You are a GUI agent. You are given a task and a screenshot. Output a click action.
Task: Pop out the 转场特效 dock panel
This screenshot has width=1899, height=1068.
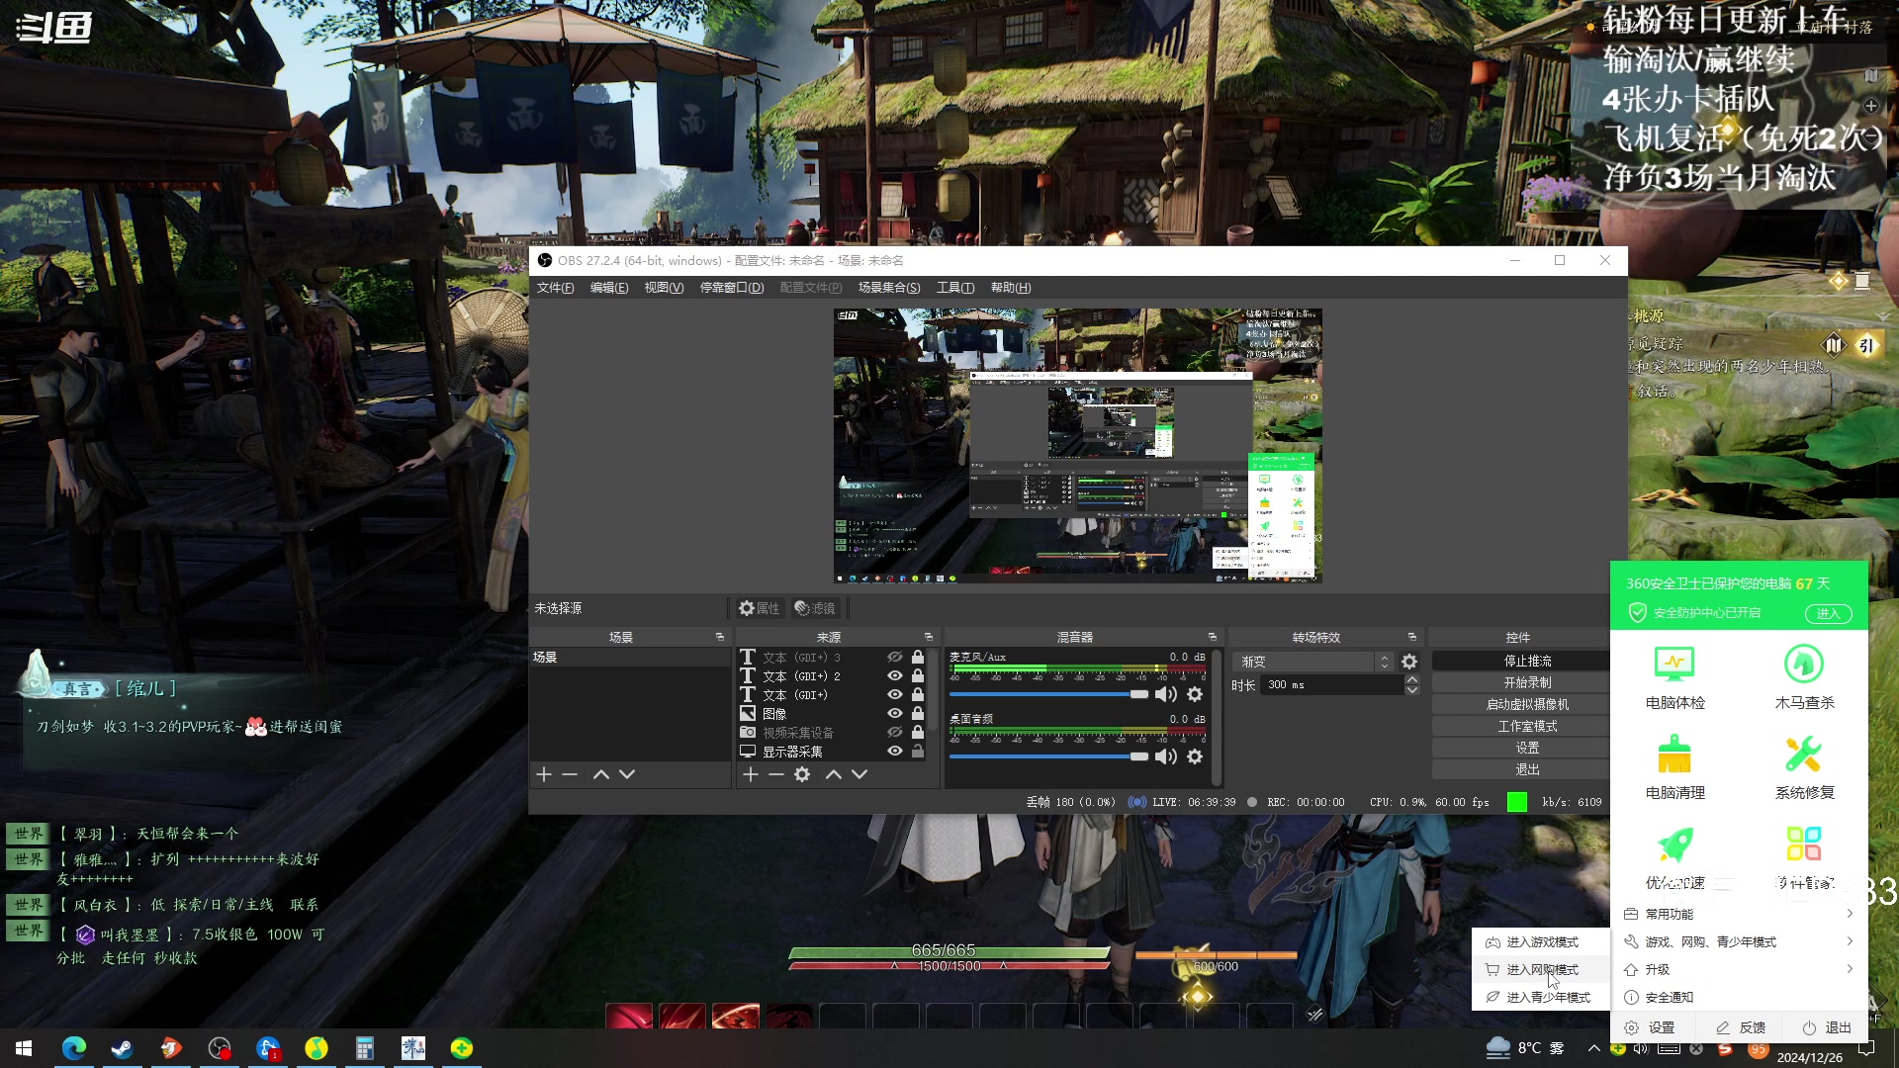tap(1412, 637)
